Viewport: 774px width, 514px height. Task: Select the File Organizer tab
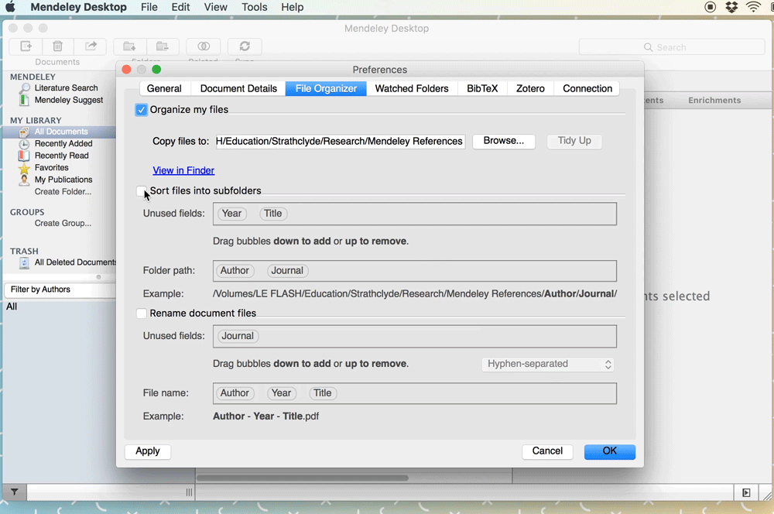click(x=326, y=88)
